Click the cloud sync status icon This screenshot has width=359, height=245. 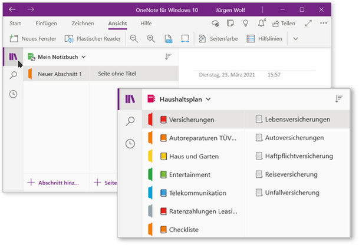coord(215,23)
